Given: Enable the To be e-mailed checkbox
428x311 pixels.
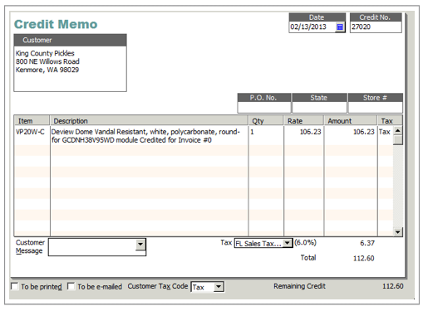Looking at the screenshot, I should (x=71, y=286).
